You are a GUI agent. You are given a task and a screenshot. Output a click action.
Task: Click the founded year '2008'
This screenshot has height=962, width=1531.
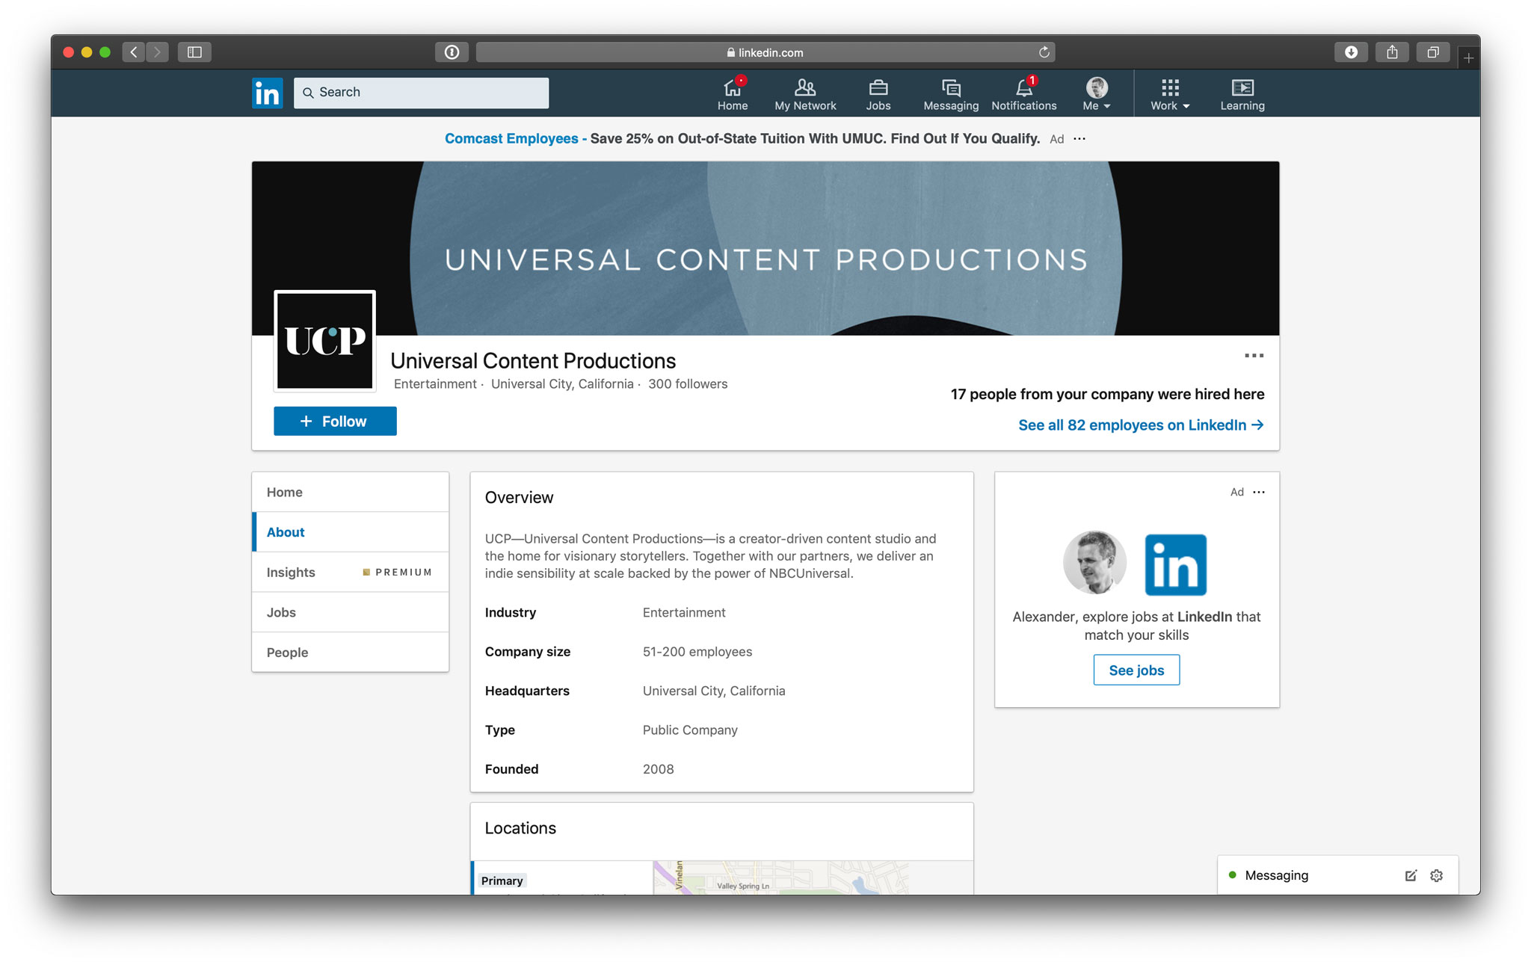(x=658, y=769)
